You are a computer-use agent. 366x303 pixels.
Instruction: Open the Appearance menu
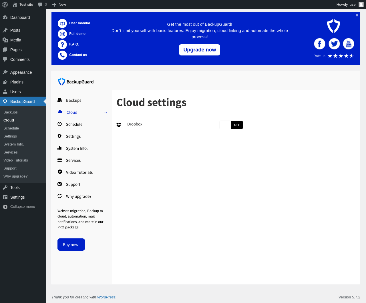pos(23,72)
